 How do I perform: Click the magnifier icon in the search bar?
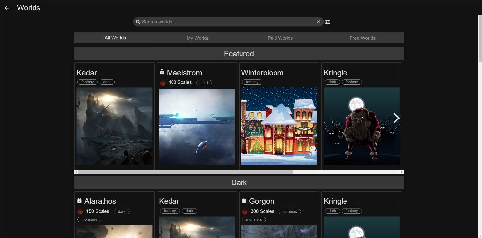pos(138,22)
